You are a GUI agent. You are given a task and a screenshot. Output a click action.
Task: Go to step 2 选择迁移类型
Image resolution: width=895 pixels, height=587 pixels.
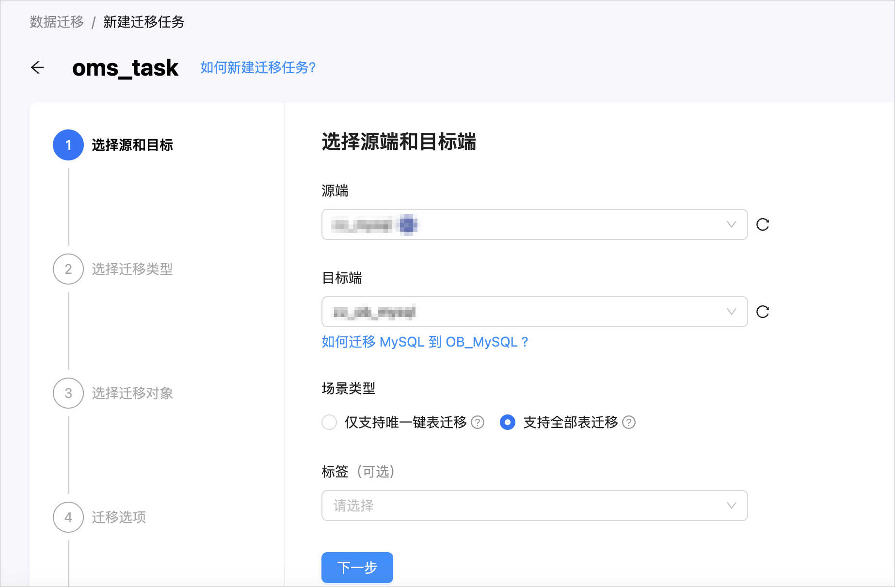point(113,269)
